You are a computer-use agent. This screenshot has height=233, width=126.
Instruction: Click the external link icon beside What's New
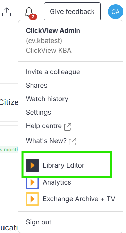coord(73,142)
